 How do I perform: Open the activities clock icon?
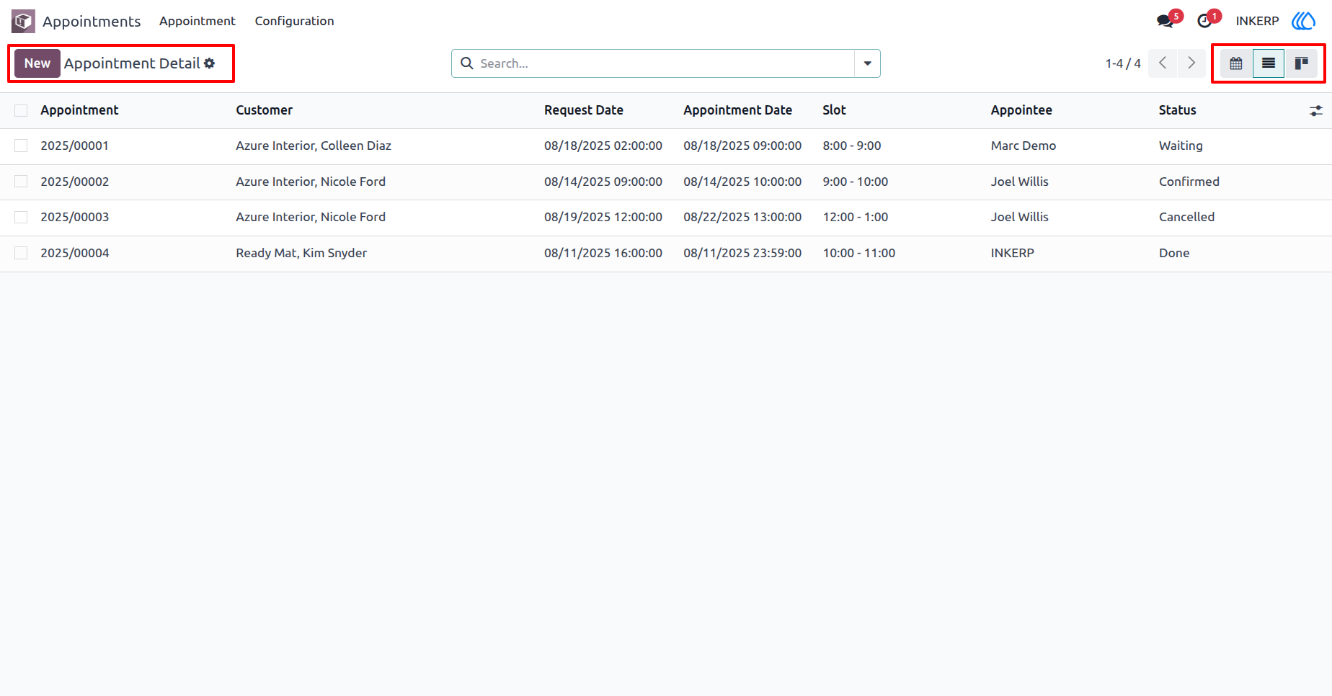(1204, 21)
